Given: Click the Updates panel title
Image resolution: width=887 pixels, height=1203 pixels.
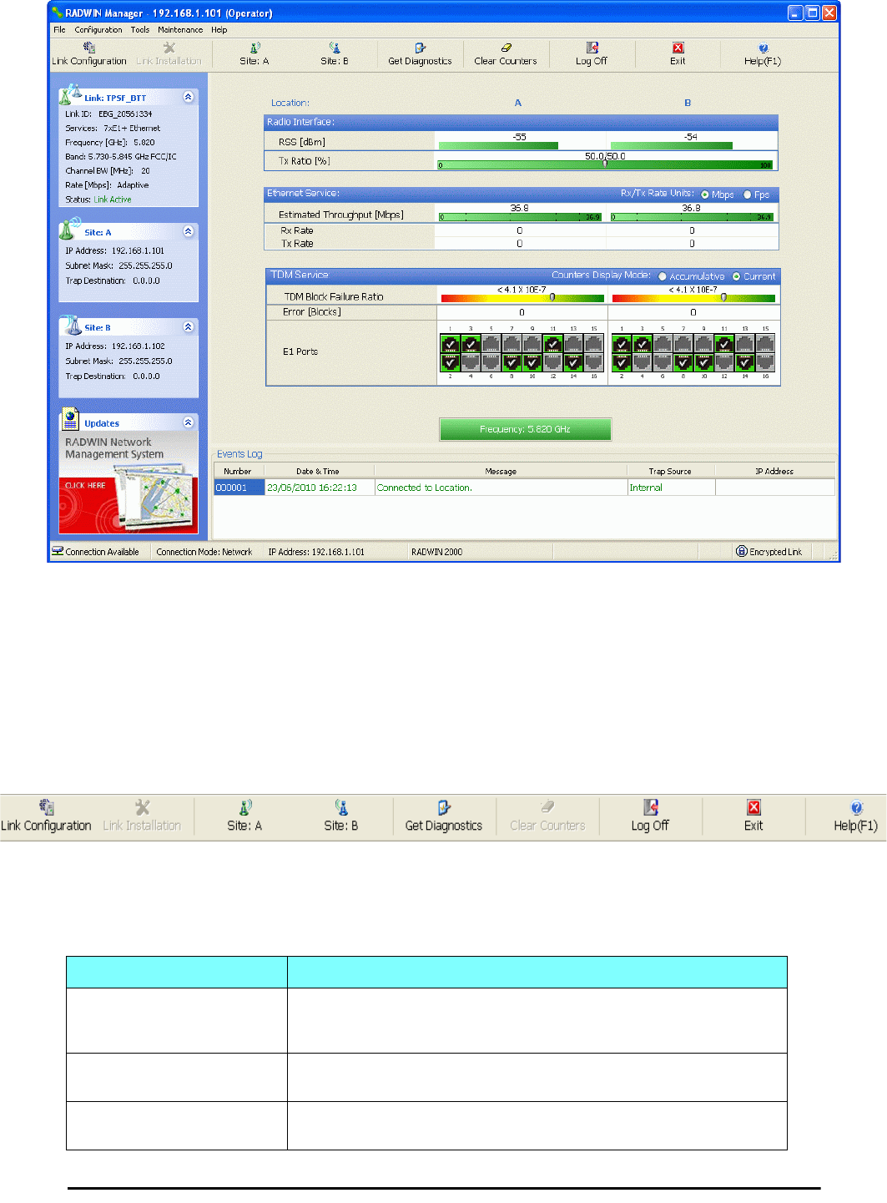Looking at the screenshot, I should 102,423.
